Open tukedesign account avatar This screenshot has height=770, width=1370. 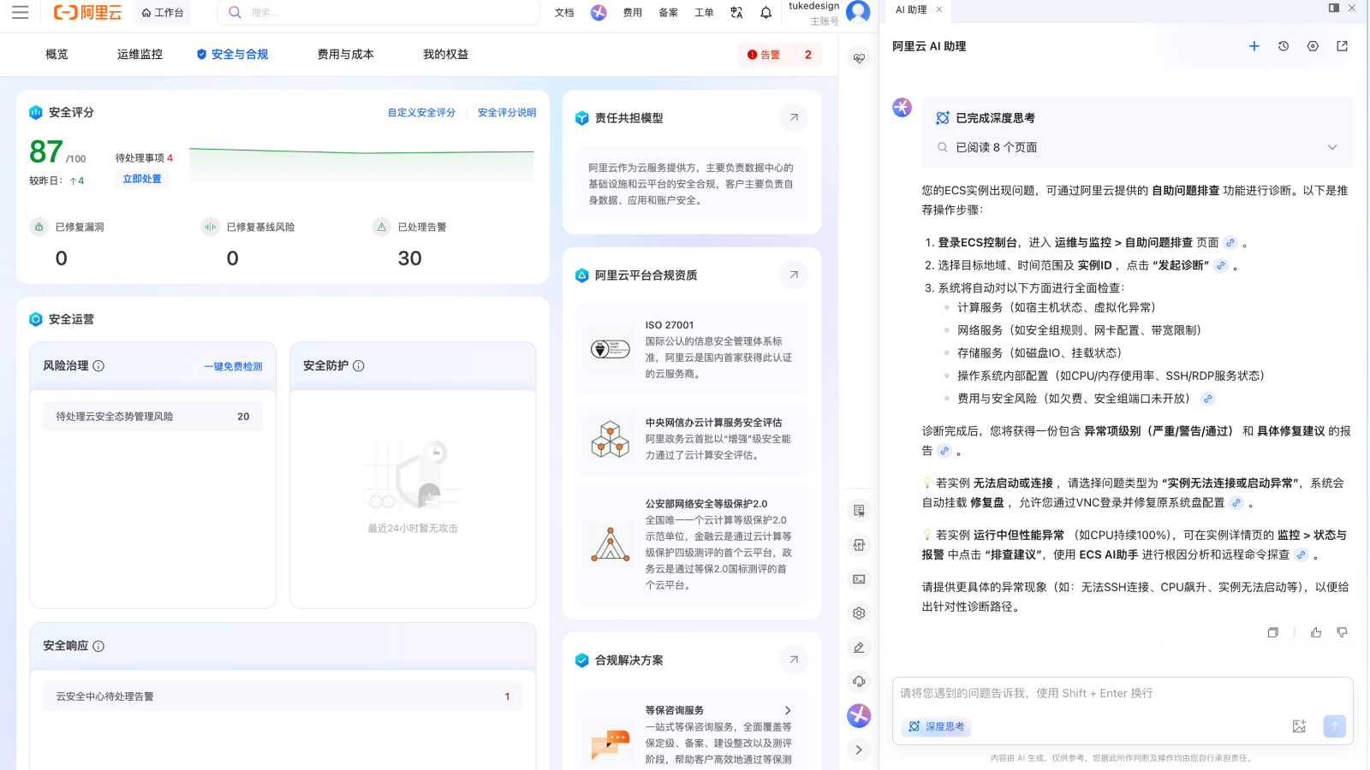[858, 11]
